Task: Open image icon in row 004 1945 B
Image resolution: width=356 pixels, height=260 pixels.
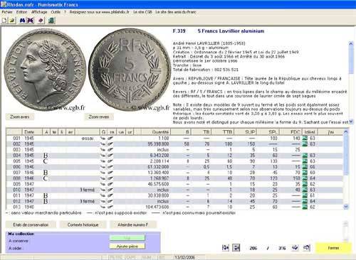Action: pos(305,156)
